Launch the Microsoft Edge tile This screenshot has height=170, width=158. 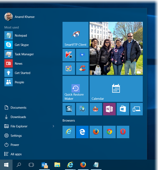point(82,132)
